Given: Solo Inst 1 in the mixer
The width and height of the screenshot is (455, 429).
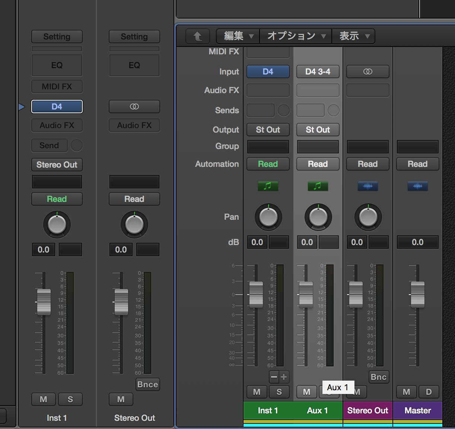Looking at the screenshot, I should (279, 392).
